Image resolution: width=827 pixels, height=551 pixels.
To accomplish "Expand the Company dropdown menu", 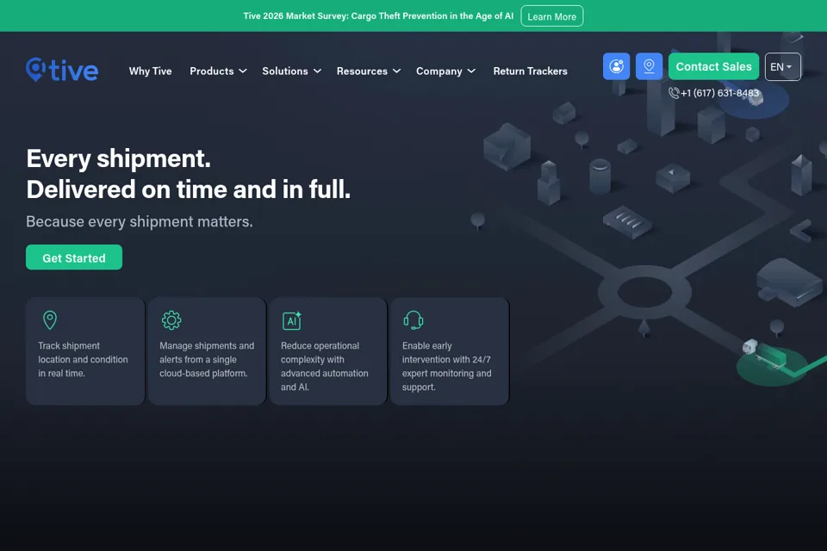I will (x=445, y=71).
